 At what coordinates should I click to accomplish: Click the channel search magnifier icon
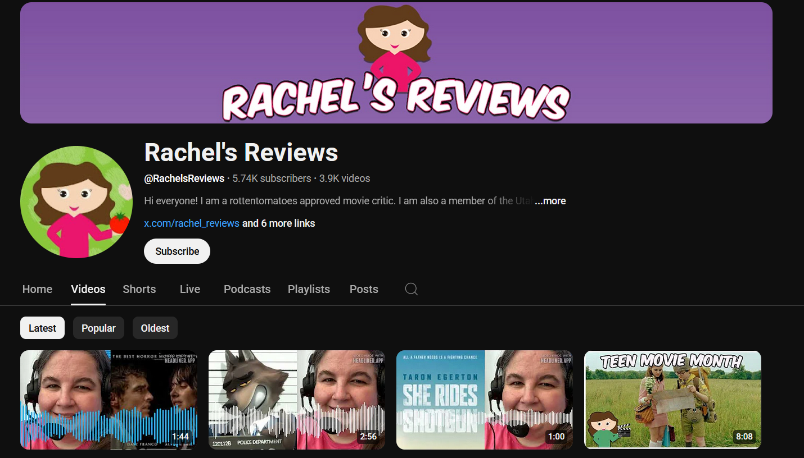[412, 289]
